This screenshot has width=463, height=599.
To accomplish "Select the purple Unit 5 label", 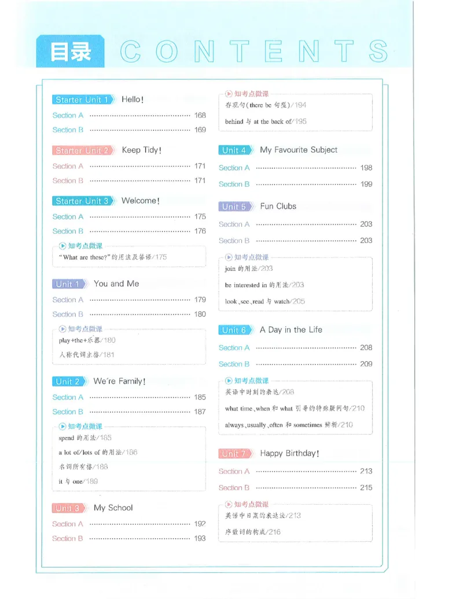I will 236,207.
